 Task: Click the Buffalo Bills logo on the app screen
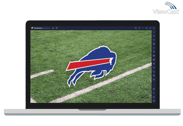91,66
